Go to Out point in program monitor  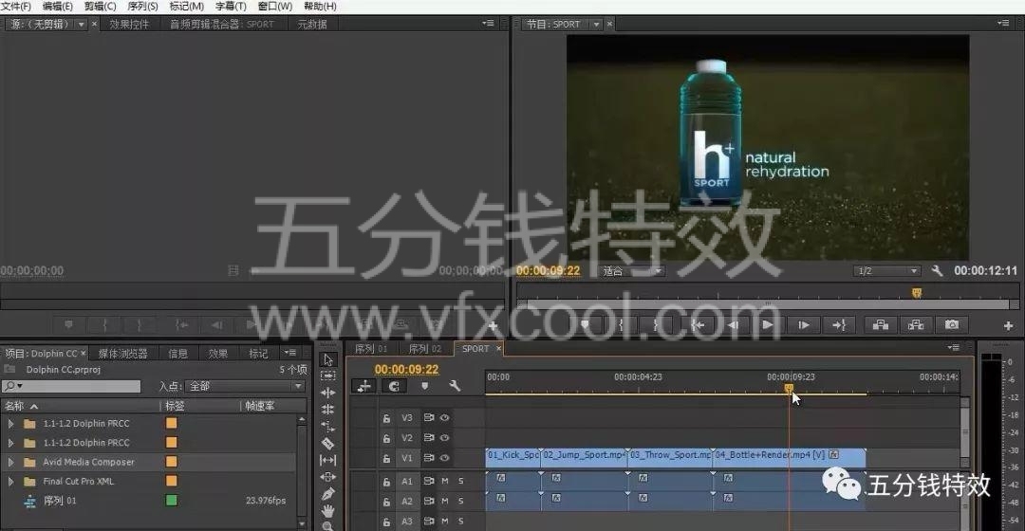click(x=839, y=324)
